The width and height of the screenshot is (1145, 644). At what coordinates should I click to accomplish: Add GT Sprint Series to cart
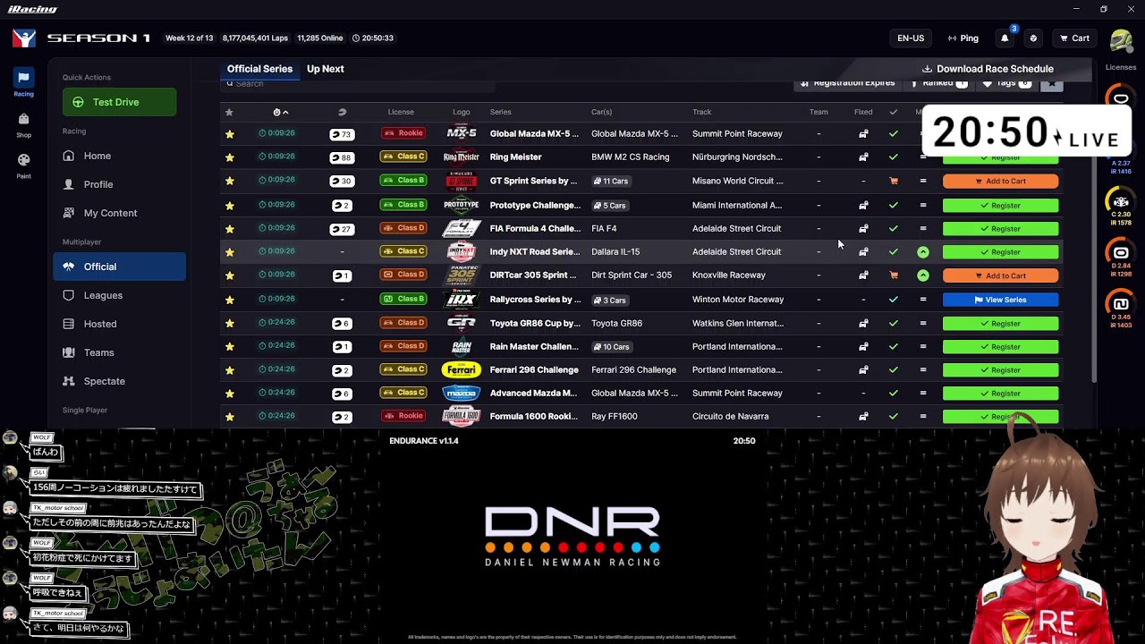tap(1000, 181)
